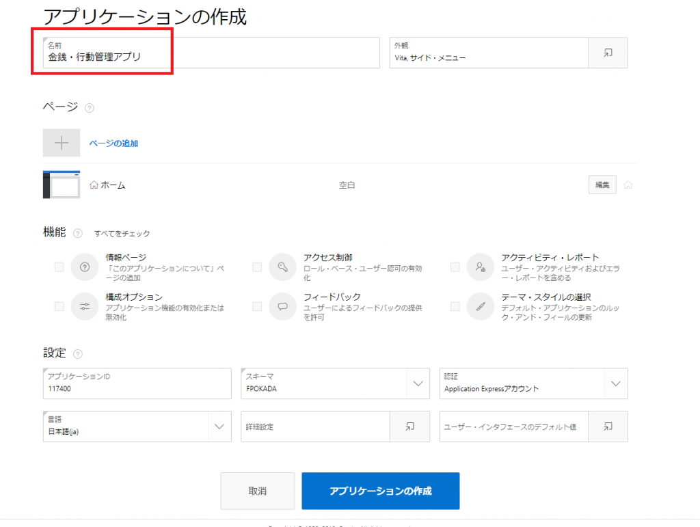The height and width of the screenshot is (527, 700).
Task: Open help icon beside 機能 heading
Action: pos(78,233)
